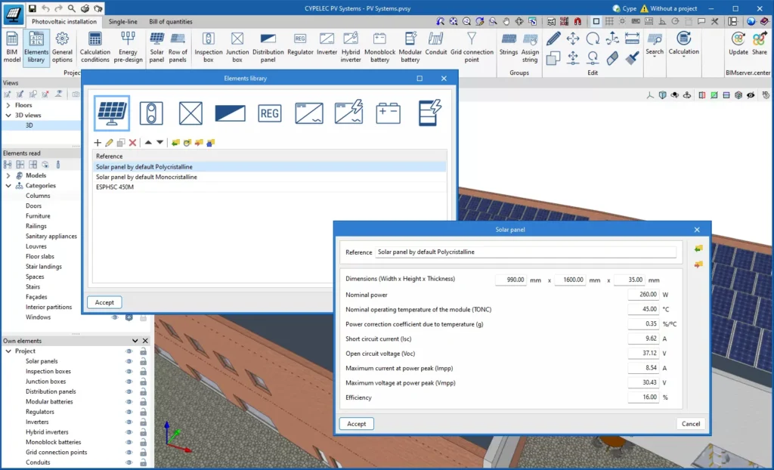Toggle visibility of Inverters

[128, 422]
